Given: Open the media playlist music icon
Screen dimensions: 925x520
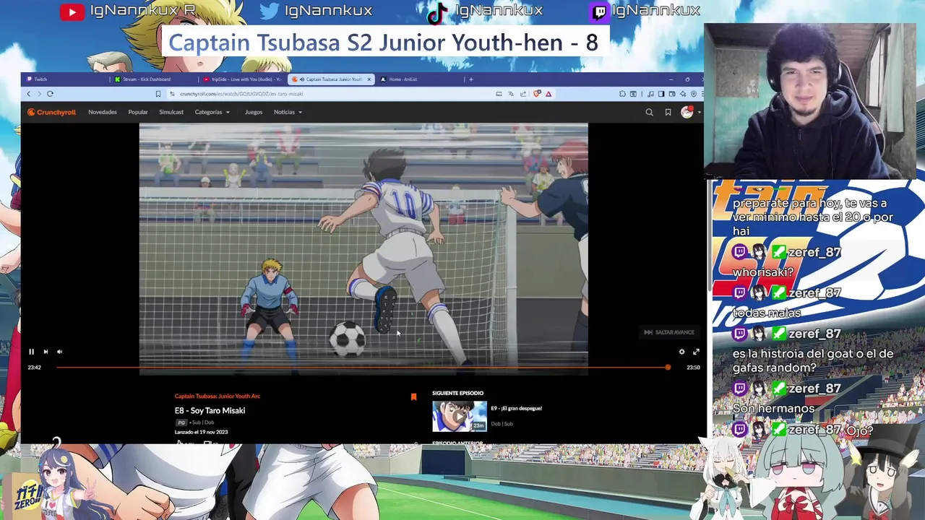Looking at the screenshot, I should tap(650, 94).
